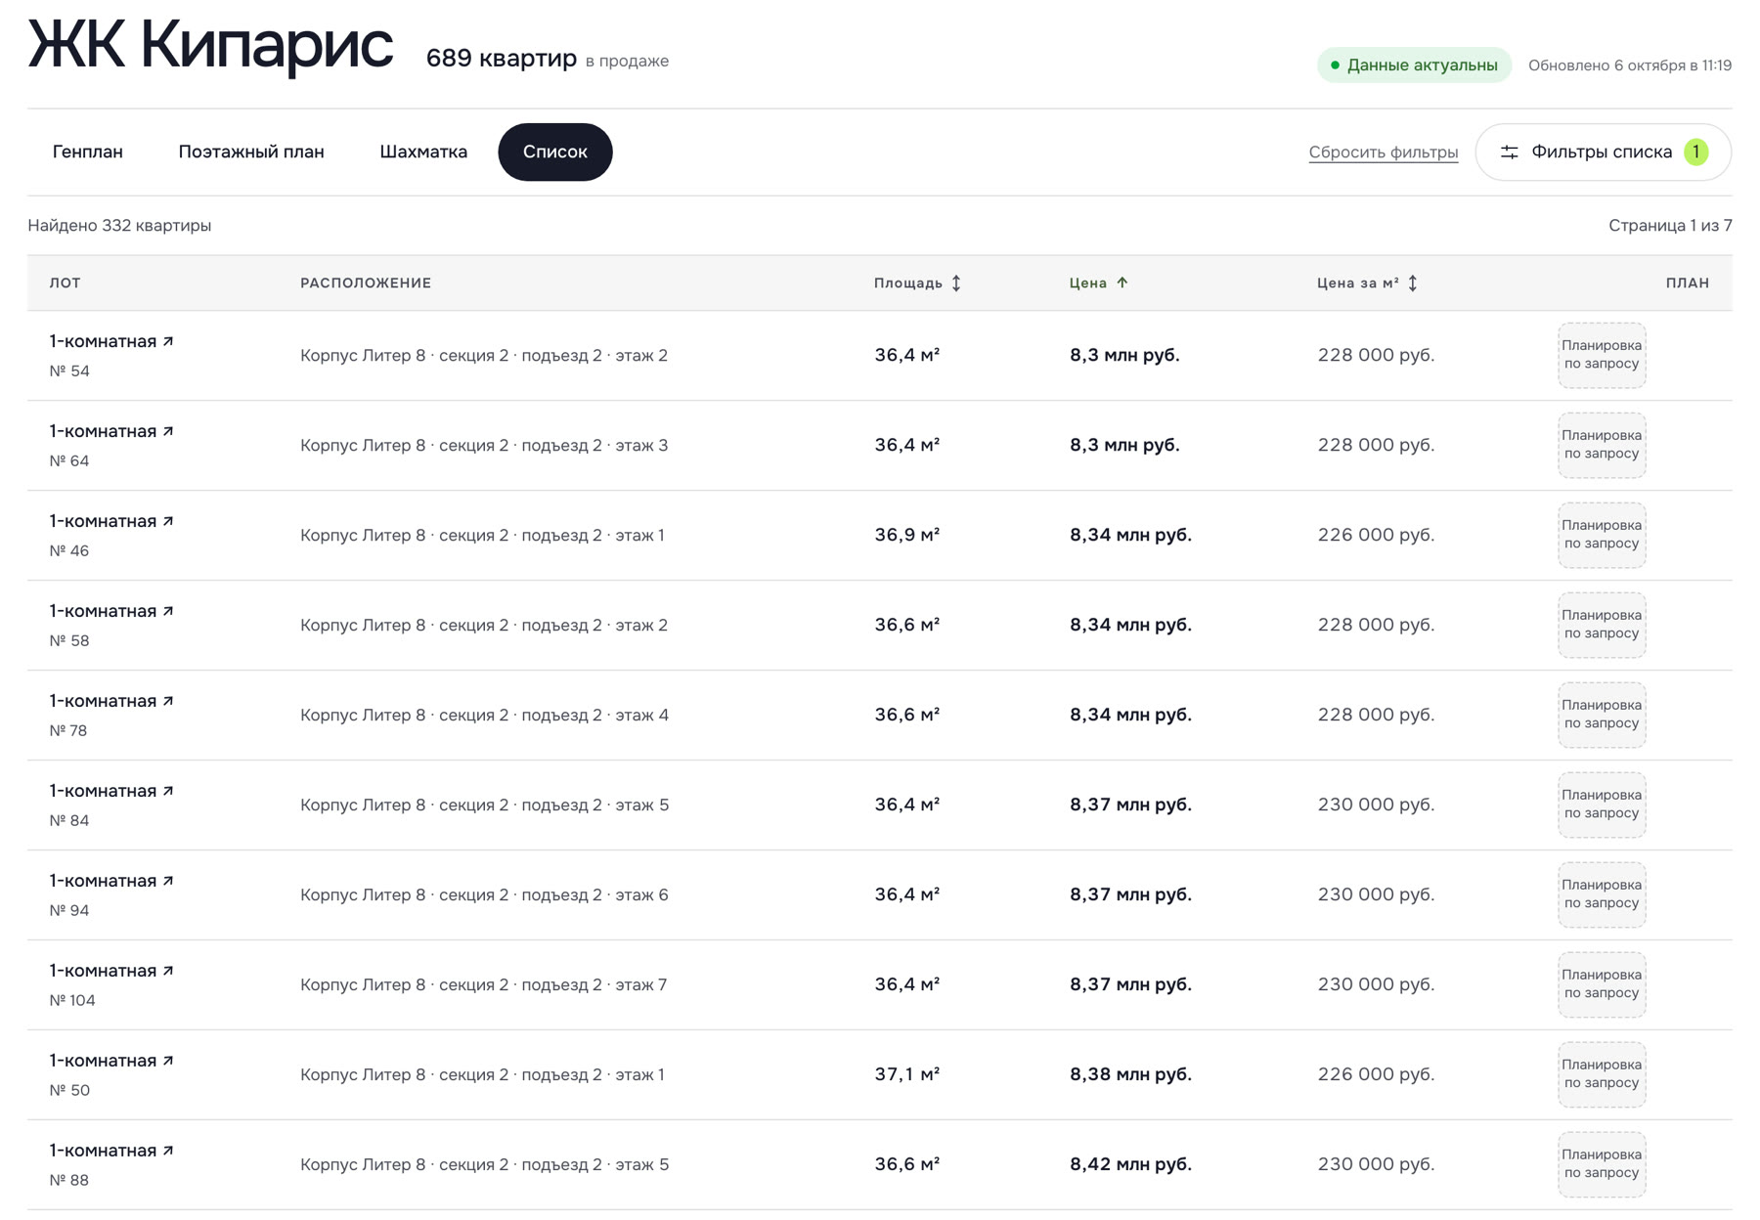
Task: Click location text ending with этаж 7
Action: click(x=484, y=984)
